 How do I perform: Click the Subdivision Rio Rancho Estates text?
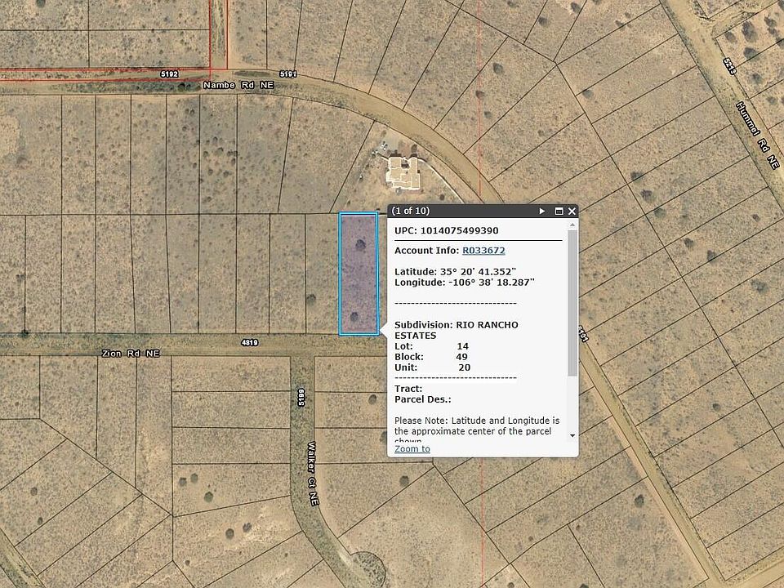(456, 330)
